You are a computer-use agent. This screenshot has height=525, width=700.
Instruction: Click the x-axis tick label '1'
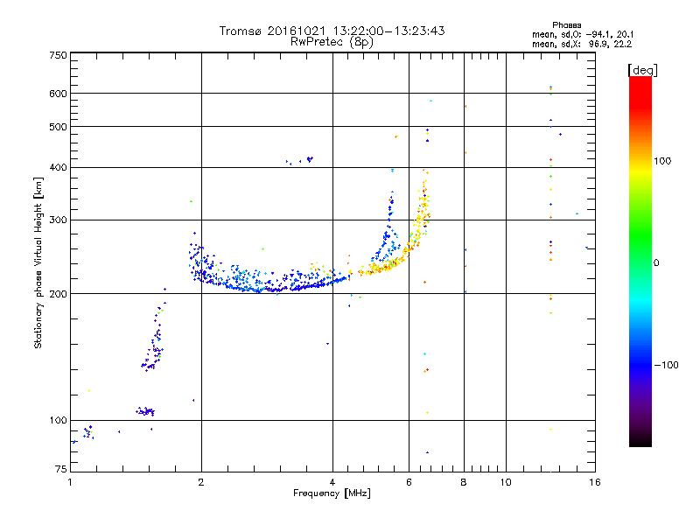[x=70, y=482]
